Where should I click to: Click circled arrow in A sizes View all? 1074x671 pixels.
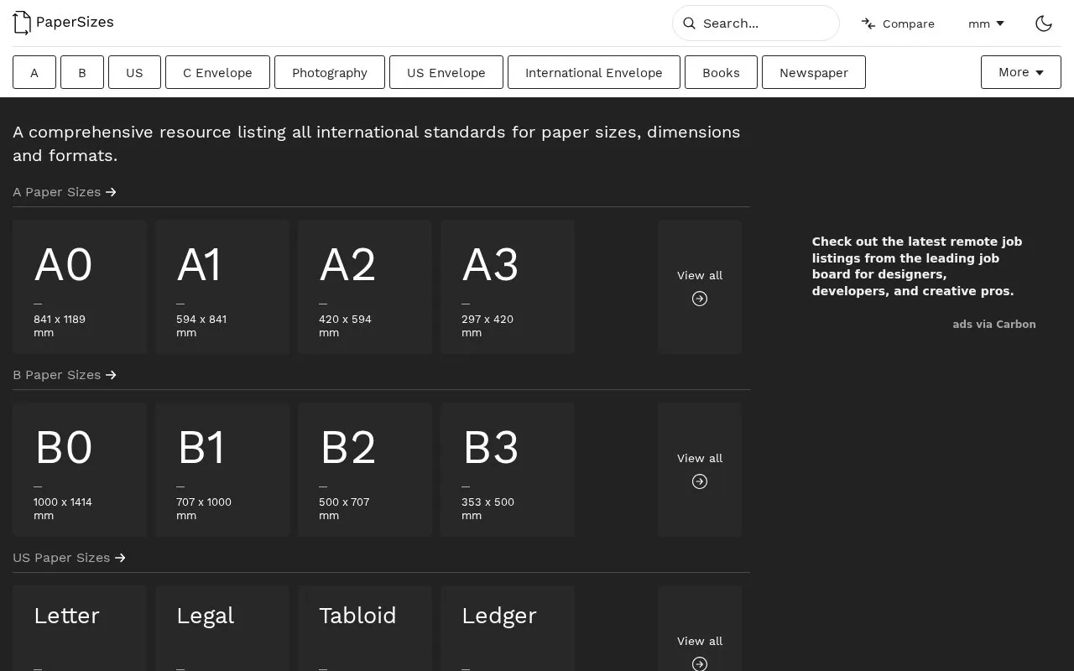pos(700,299)
